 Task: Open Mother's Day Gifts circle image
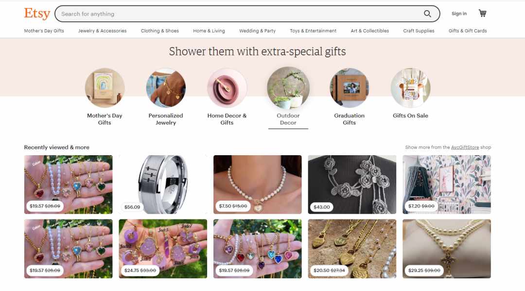(x=105, y=88)
